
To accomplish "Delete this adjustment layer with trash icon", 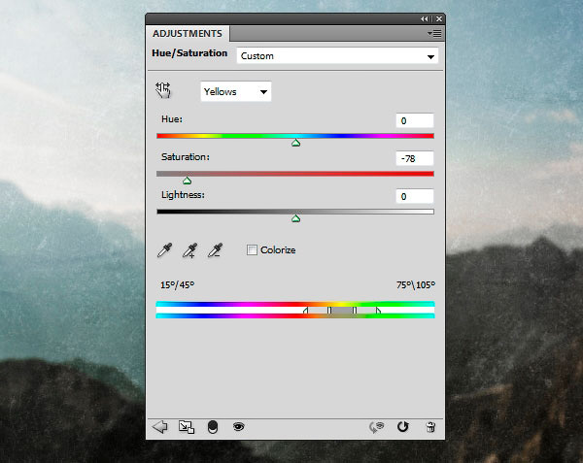I will (x=430, y=427).
